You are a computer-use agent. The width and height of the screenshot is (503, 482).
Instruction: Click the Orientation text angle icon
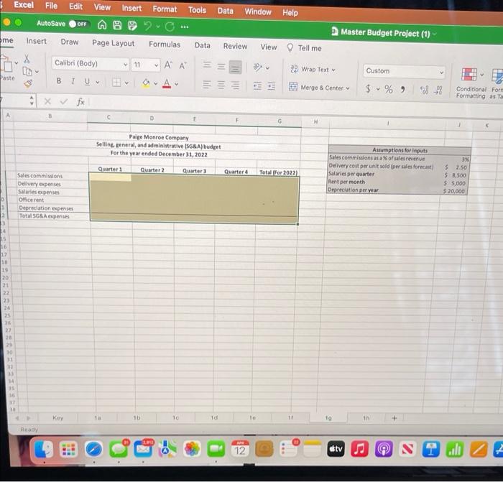click(x=258, y=67)
